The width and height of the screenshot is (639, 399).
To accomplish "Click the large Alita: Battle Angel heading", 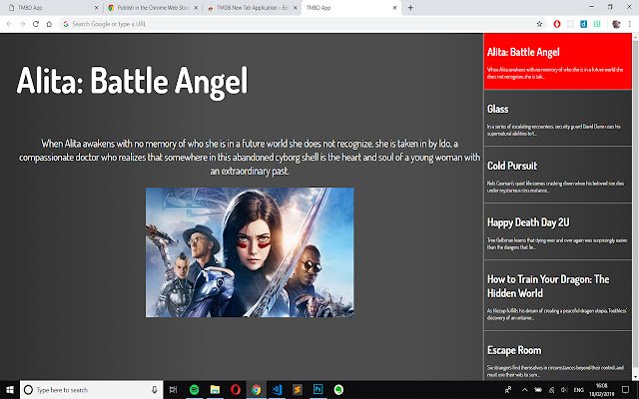I will (x=132, y=81).
